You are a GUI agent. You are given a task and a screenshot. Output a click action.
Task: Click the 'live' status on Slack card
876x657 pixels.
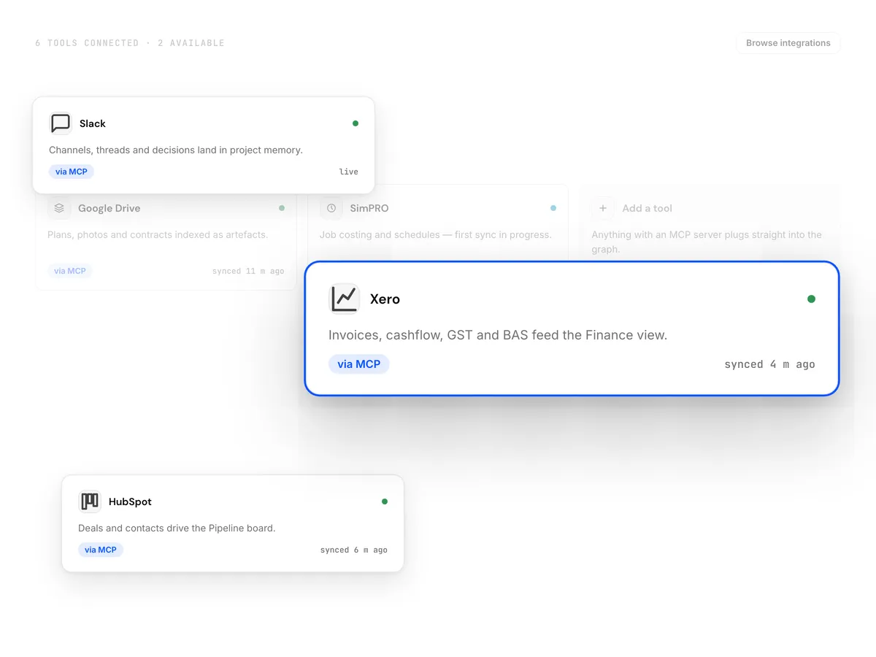pyautogui.click(x=349, y=172)
